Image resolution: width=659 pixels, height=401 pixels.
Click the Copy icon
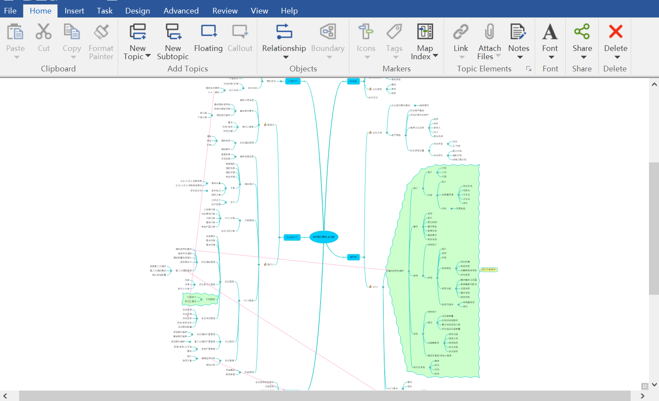pyautogui.click(x=72, y=32)
